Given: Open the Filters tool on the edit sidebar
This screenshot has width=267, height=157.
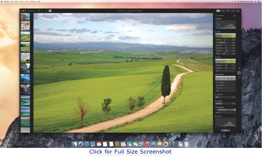Looking at the screenshot, I should 239,68.
